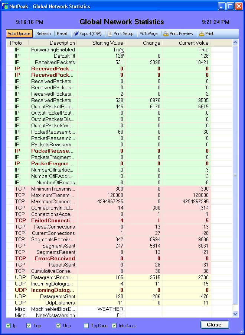This screenshot has width=245, height=335.
Task: Click FitToPage in the toolbar
Action: click(x=148, y=33)
